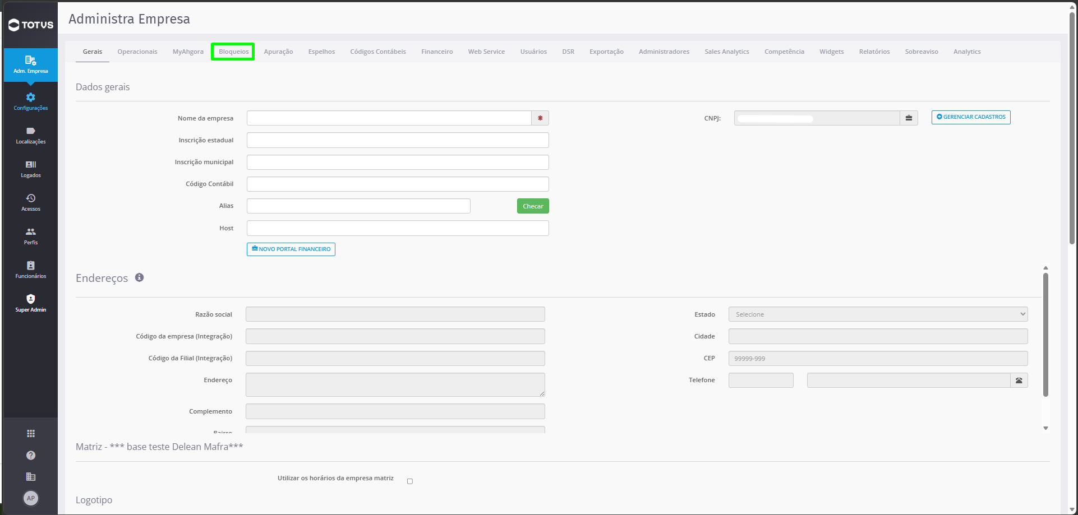This screenshot has height=515, width=1078.
Task: Click the Endereços section scrollbar down arrow
Action: [x=1045, y=428]
